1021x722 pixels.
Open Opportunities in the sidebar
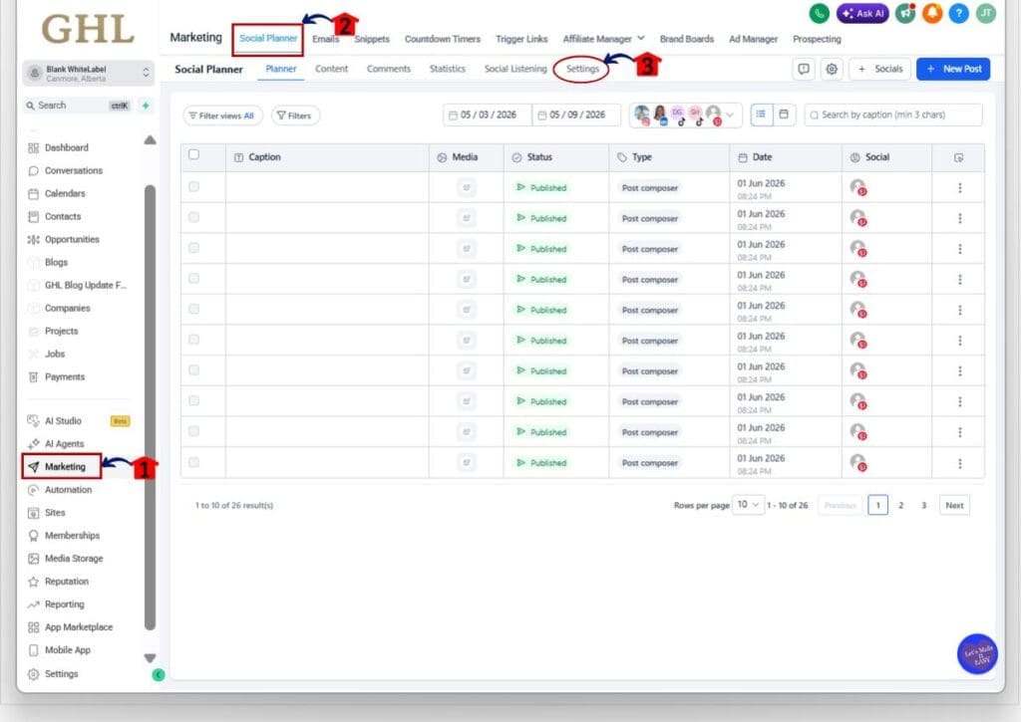pos(72,239)
